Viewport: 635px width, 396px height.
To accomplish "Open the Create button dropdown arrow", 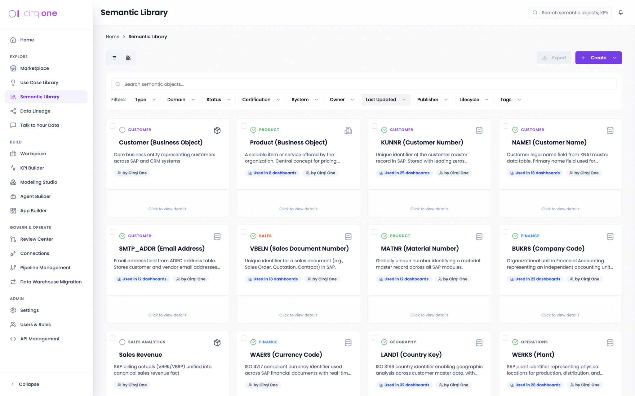I will (614, 58).
